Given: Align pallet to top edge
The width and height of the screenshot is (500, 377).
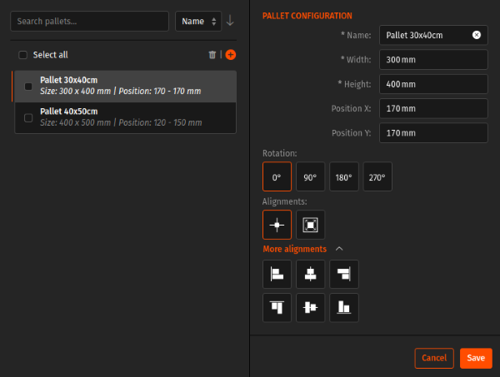Looking at the screenshot, I should [x=277, y=307].
